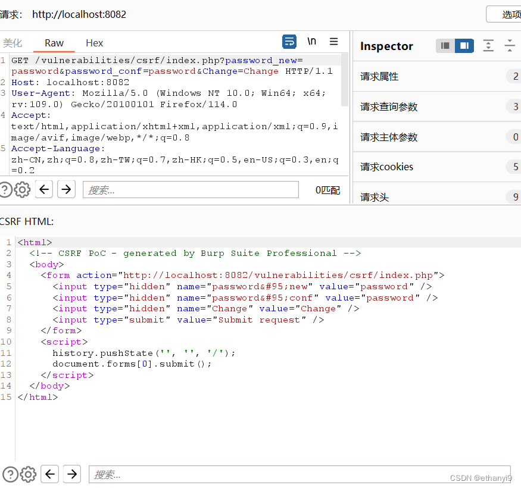Click the Inspector panel title

coord(386,46)
